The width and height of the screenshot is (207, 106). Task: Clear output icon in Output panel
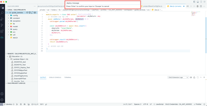pos(191,78)
